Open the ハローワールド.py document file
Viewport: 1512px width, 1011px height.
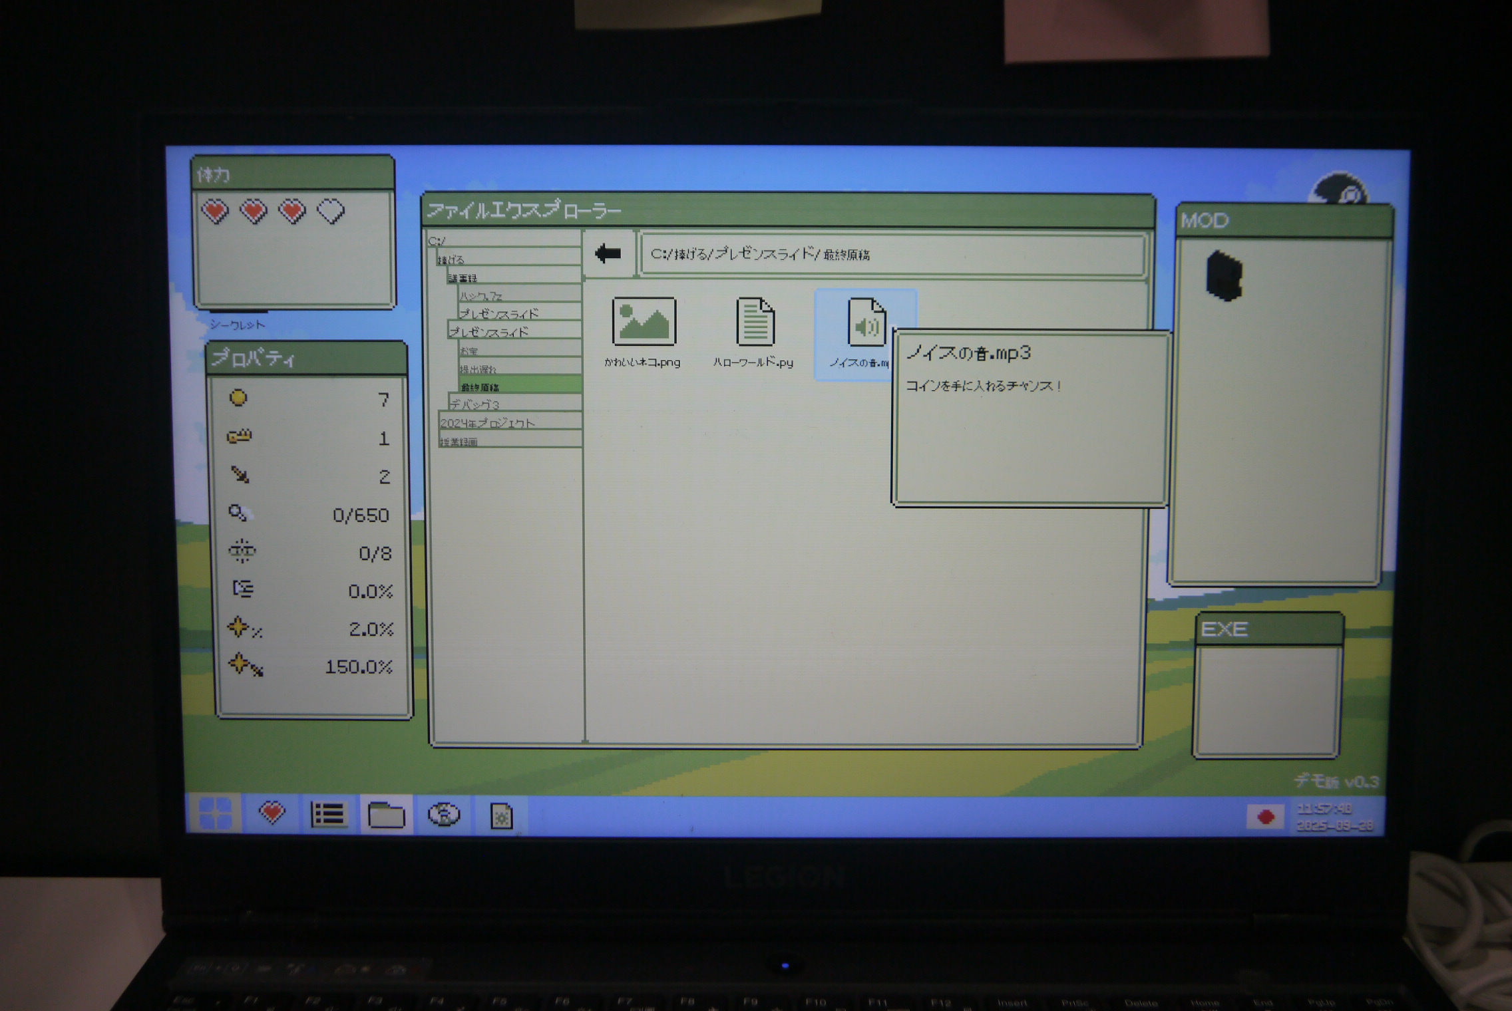coord(755,323)
